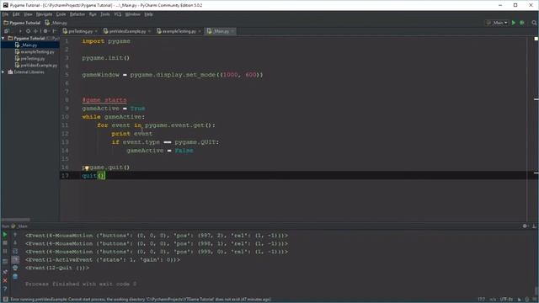Screen dimensions: 539x303
Task: Select External Libraries in project tree
Action: (26, 72)
